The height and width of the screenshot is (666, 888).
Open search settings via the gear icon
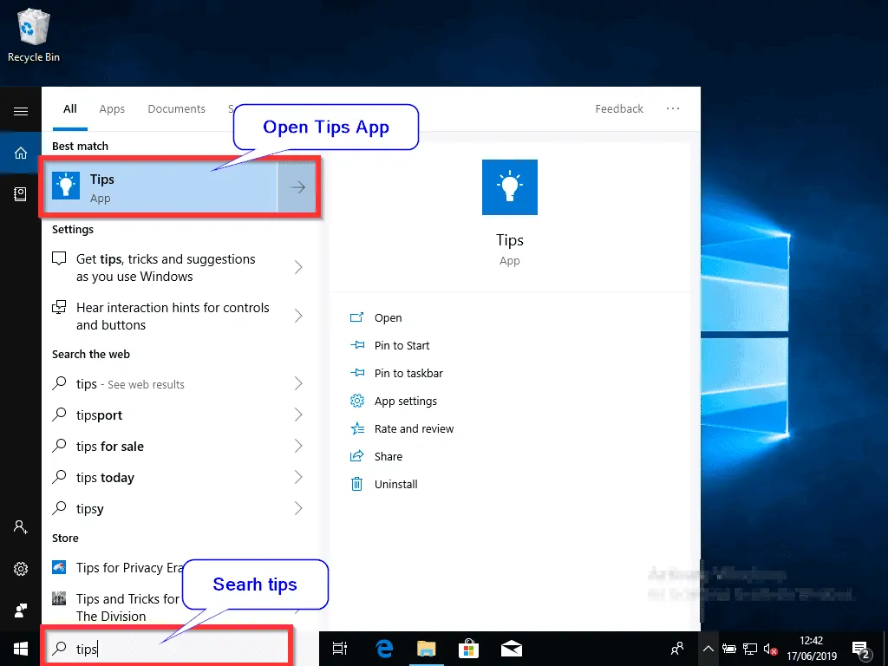[x=21, y=569]
